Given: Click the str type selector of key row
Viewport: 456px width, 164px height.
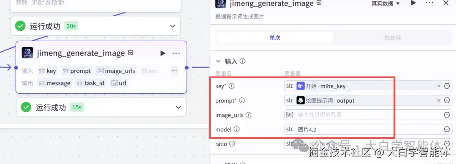Looking at the screenshot, I should [x=290, y=86].
